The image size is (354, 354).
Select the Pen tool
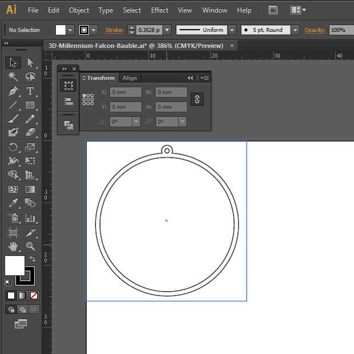coord(13,91)
